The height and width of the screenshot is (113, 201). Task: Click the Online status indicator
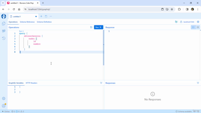(x=6, y=111)
